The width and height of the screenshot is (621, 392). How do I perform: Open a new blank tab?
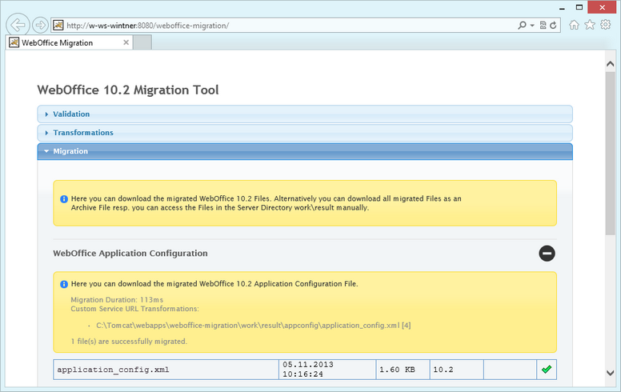142,42
